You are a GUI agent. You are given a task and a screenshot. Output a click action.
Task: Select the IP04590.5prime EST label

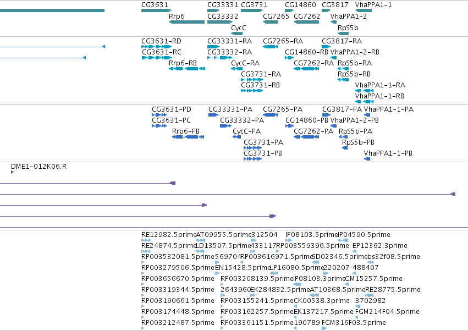[364, 235]
